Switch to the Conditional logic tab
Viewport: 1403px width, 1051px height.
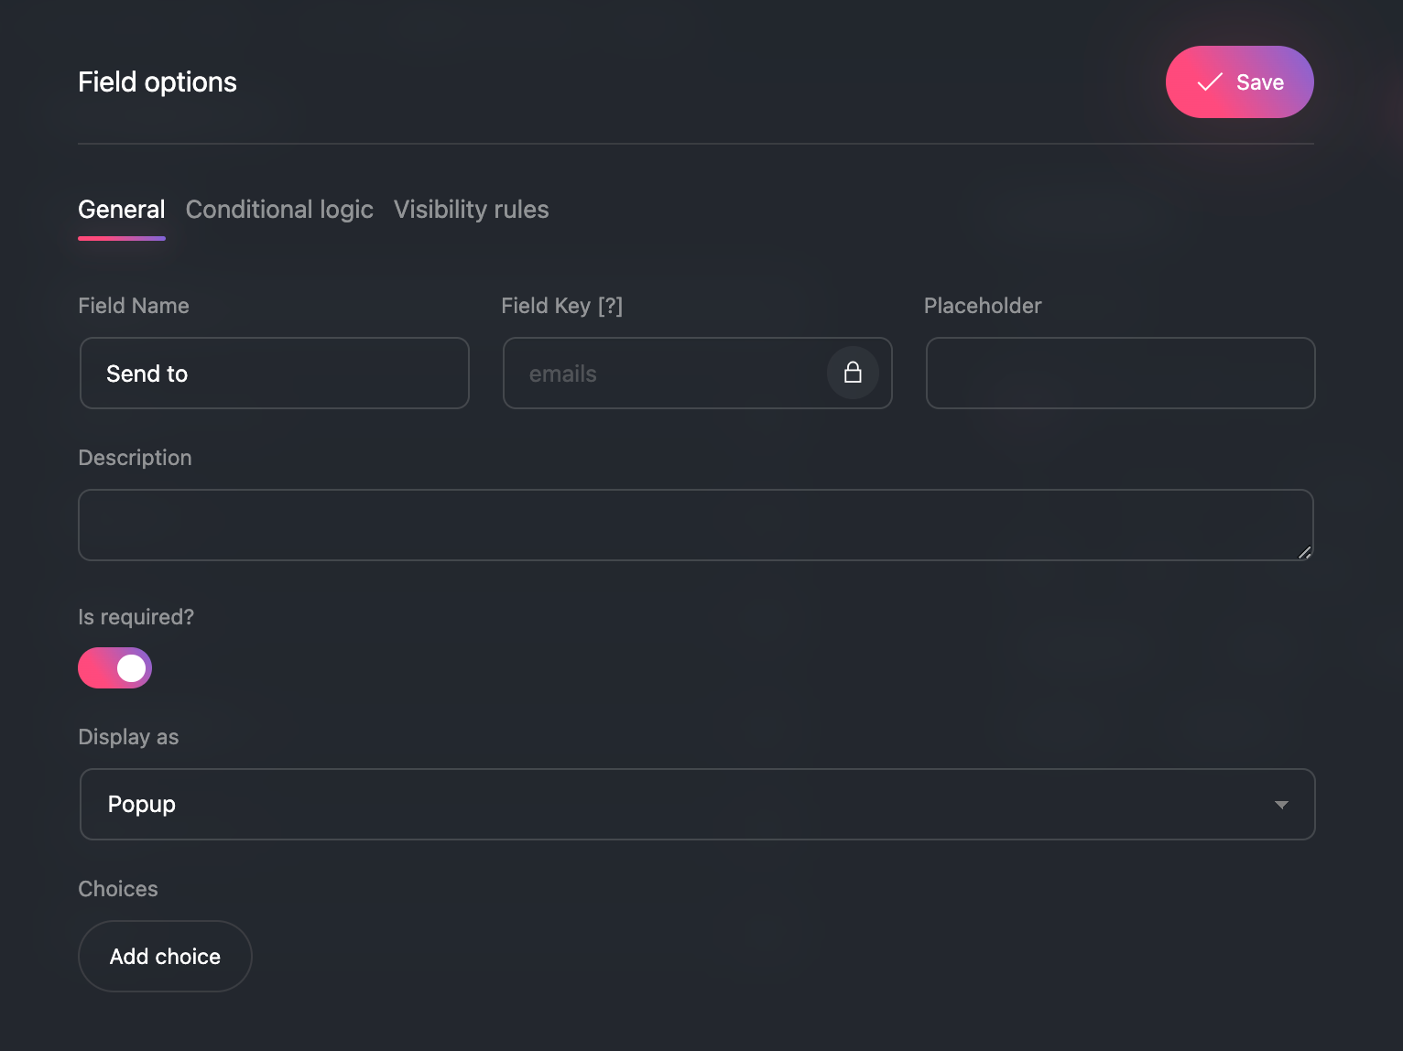(x=279, y=210)
